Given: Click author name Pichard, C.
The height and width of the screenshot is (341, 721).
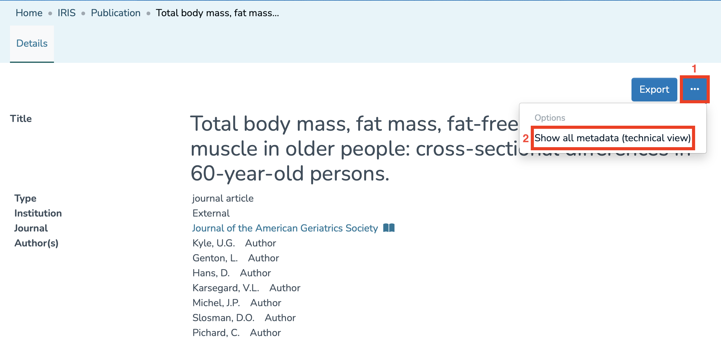Looking at the screenshot, I should click(x=216, y=333).
